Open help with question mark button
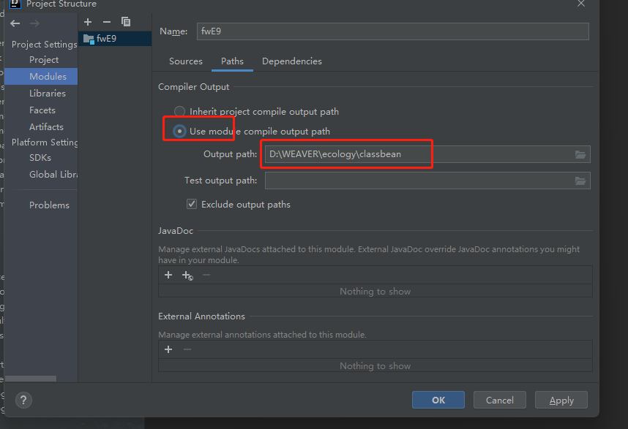This screenshot has width=628, height=429. pos(24,400)
